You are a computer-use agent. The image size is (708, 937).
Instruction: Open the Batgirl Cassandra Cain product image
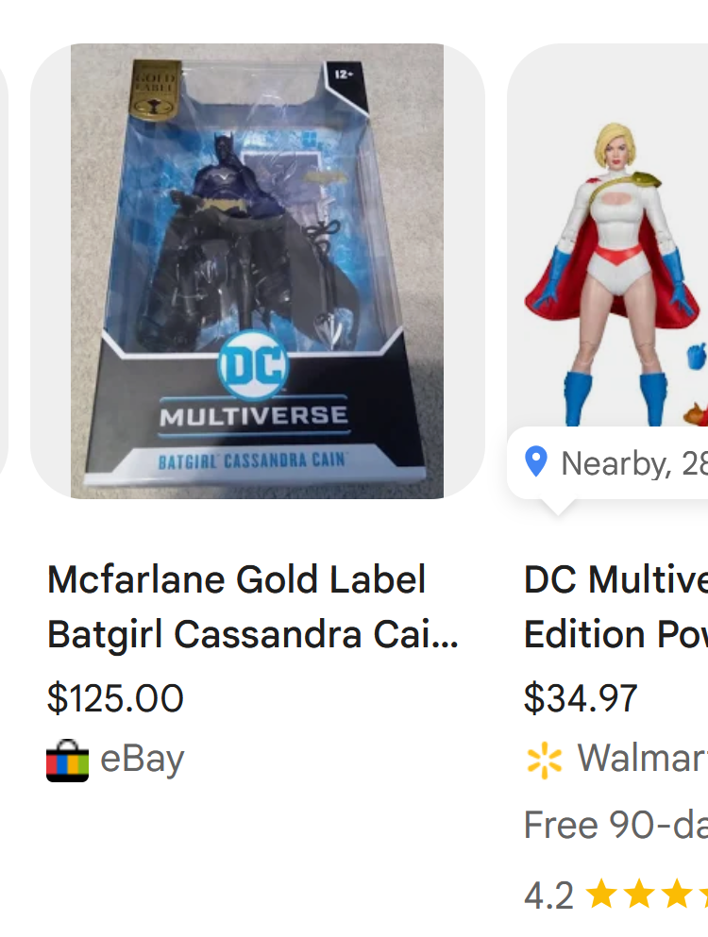(x=257, y=271)
